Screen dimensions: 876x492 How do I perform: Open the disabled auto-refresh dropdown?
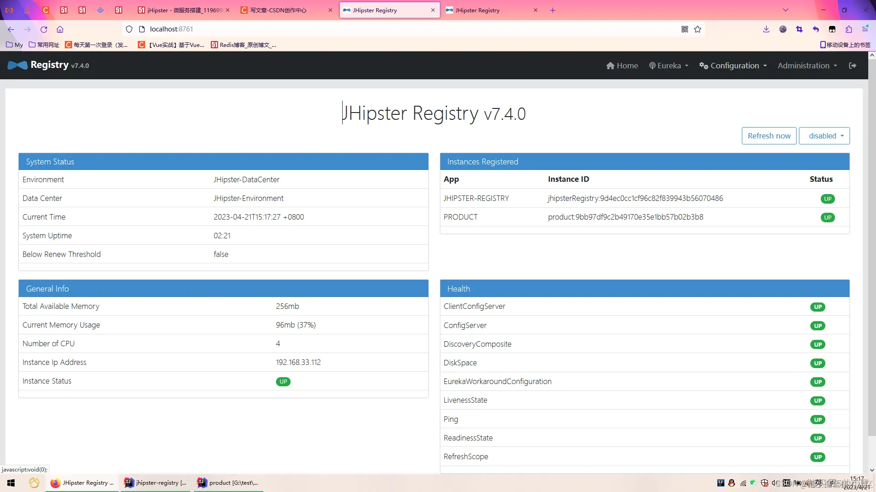(824, 136)
